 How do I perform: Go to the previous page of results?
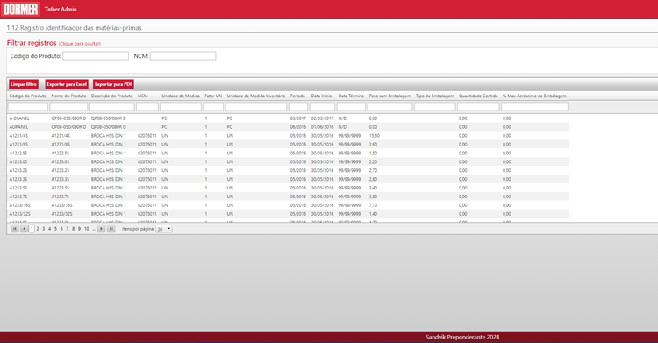click(24, 229)
